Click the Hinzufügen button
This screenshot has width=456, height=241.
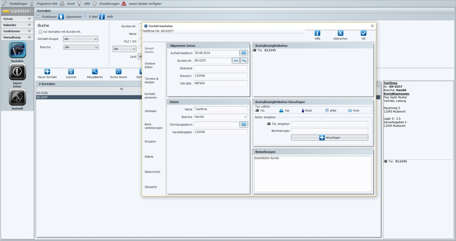[329, 138]
